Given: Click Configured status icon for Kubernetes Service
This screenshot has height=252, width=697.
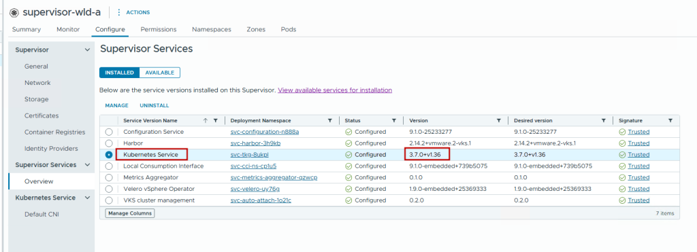Looking at the screenshot, I should click(x=348, y=155).
